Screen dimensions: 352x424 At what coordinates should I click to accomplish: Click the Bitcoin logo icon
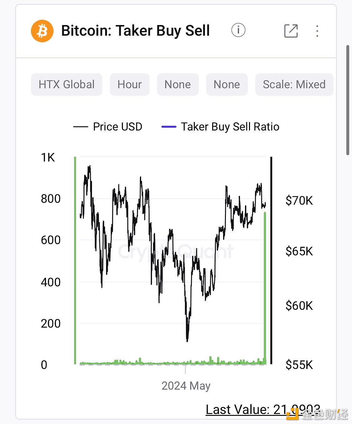42,31
